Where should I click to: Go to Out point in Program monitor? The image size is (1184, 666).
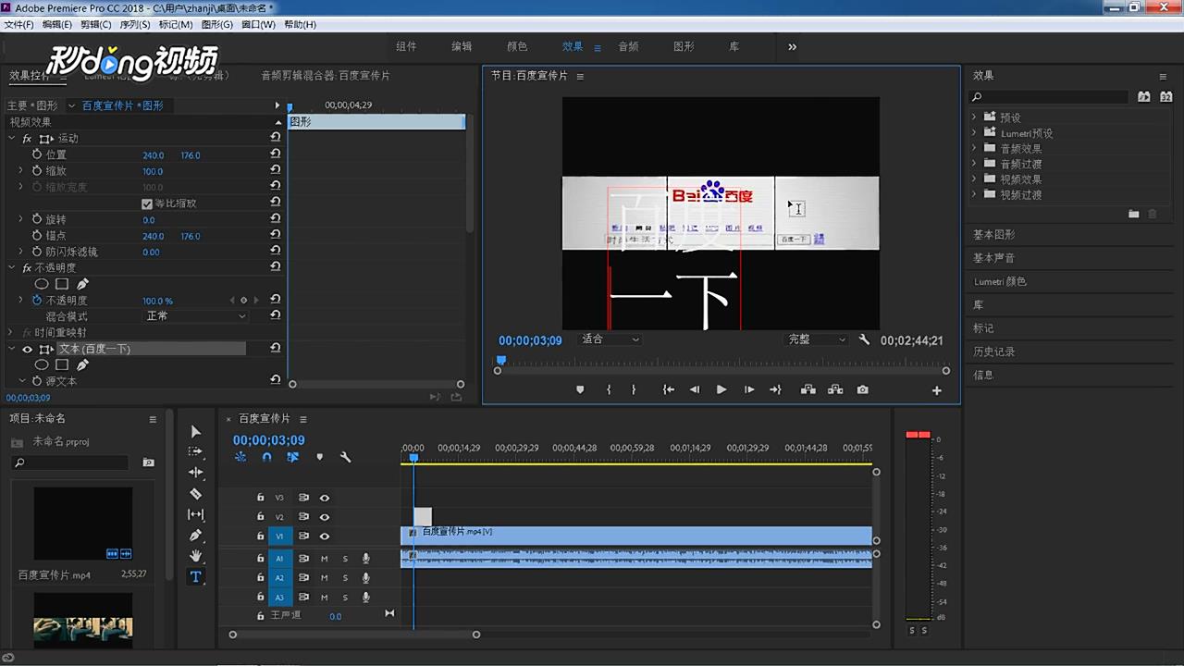tap(775, 389)
